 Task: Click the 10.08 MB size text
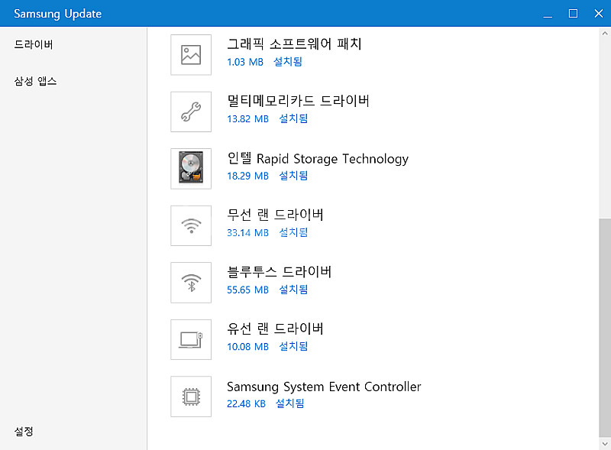click(x=248, y=347)
